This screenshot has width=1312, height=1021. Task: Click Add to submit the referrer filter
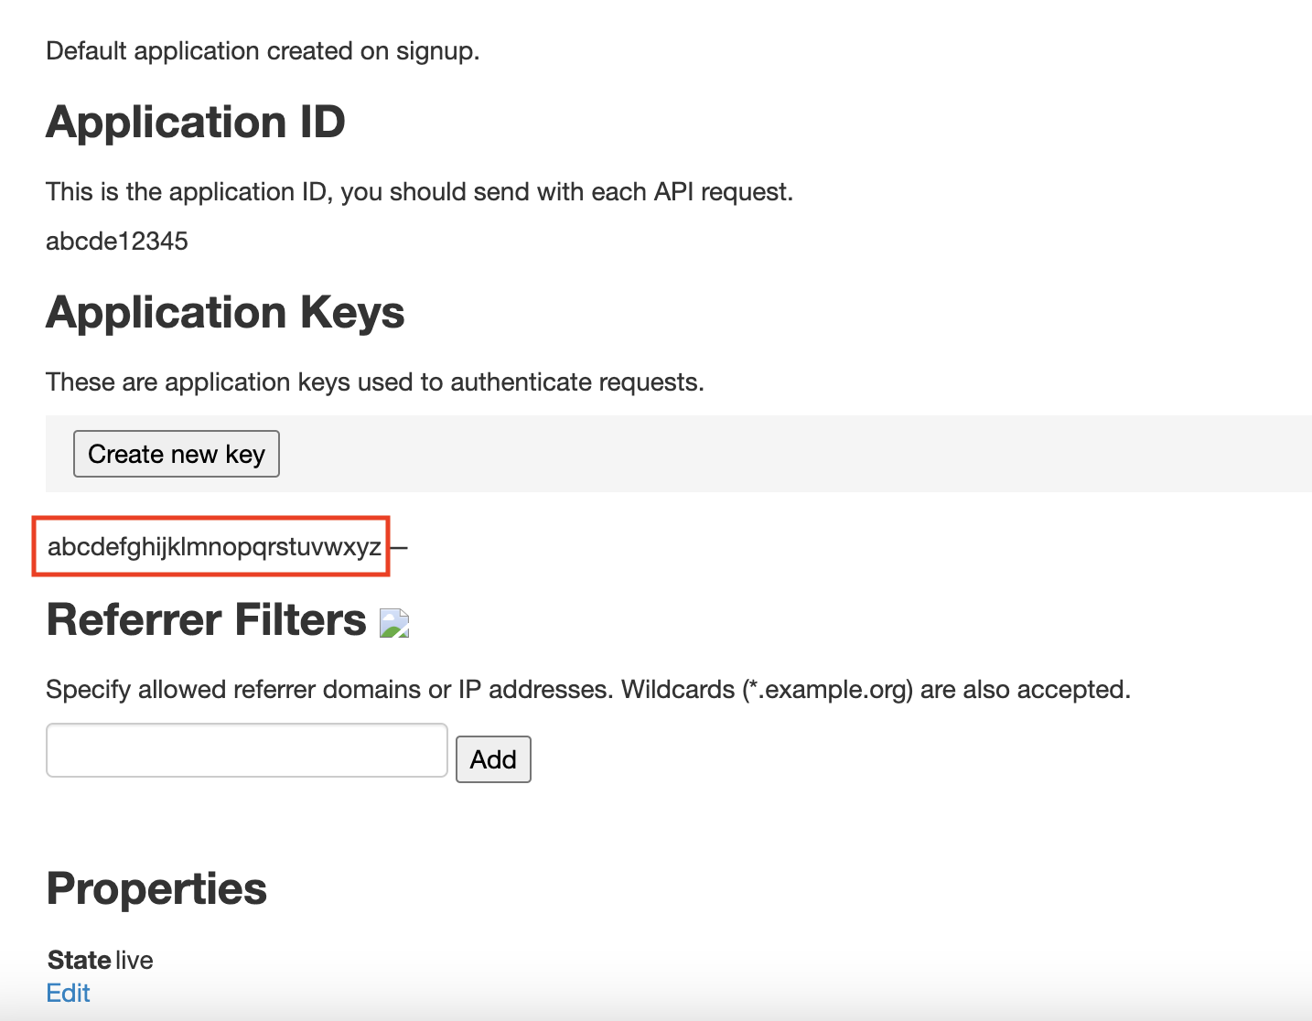[493, 759]
